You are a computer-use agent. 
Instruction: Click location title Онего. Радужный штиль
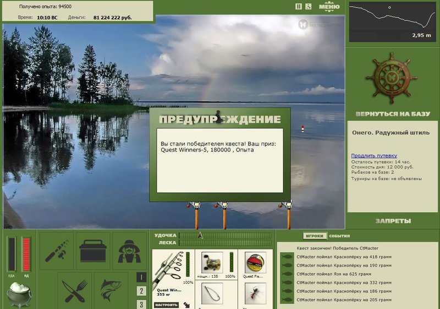391,133
